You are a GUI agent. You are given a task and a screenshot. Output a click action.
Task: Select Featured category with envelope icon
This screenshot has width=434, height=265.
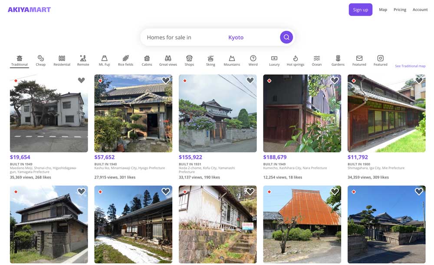click(x=359, y=61)
